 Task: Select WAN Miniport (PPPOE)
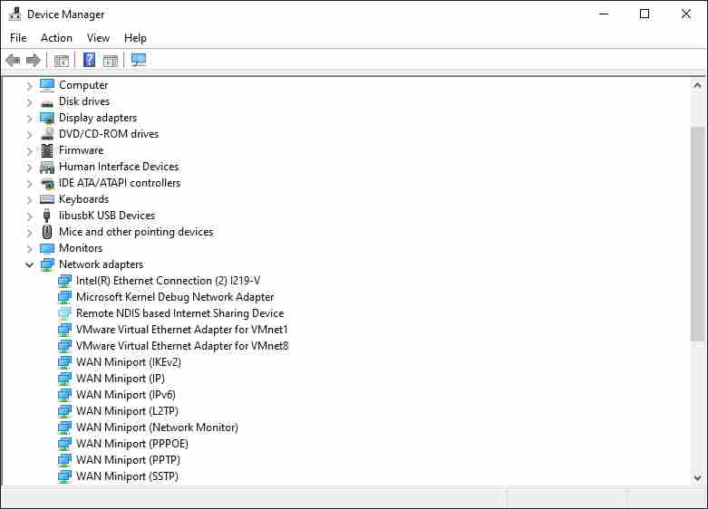click(x=131, y=443)
